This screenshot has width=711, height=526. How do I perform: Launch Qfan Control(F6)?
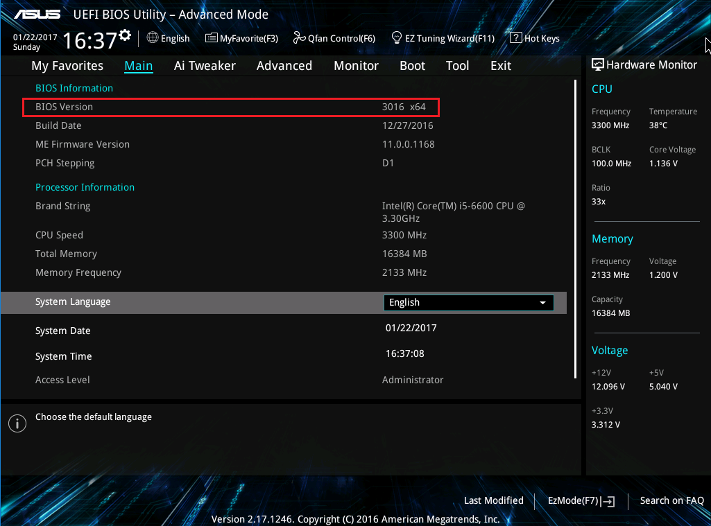[x=334, y=38]
